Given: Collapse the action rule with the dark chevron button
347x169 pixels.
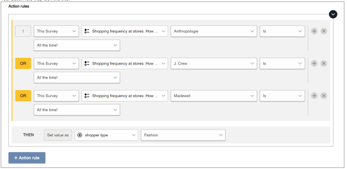Looking at the screenshot, I should [333, 14].
